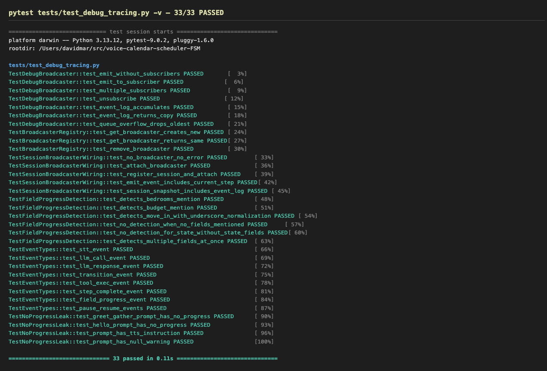Select test_detects_bedrooms_mention PASSED row
The height and width of the screenshot is (371, 547).
coord(141,199)
